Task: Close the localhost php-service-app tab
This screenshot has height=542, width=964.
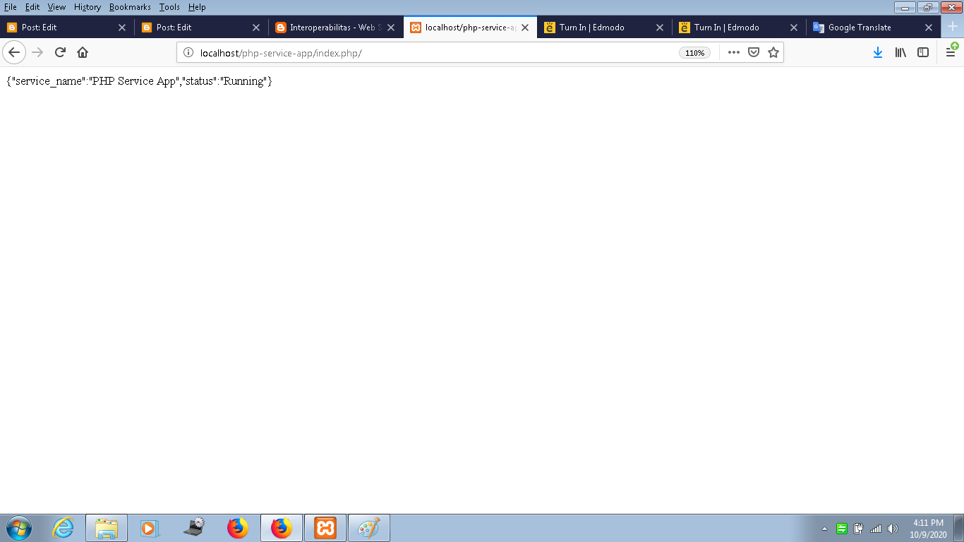Action: pos(525,28)
